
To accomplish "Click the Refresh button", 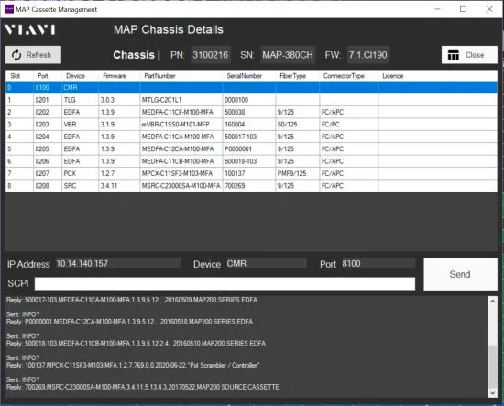I will (x=33, y=55).
